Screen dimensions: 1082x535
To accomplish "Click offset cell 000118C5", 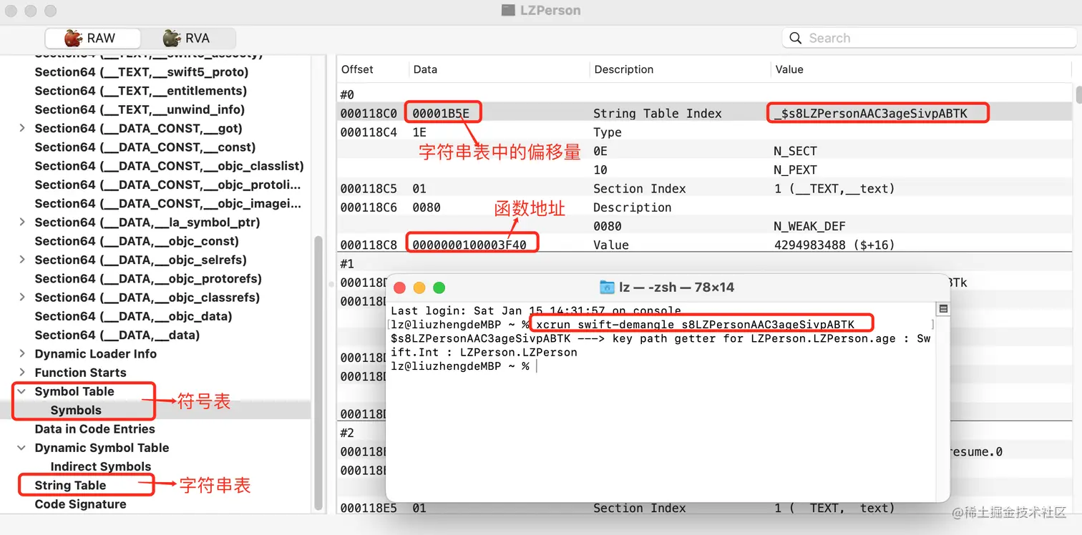I will point(369,189).
